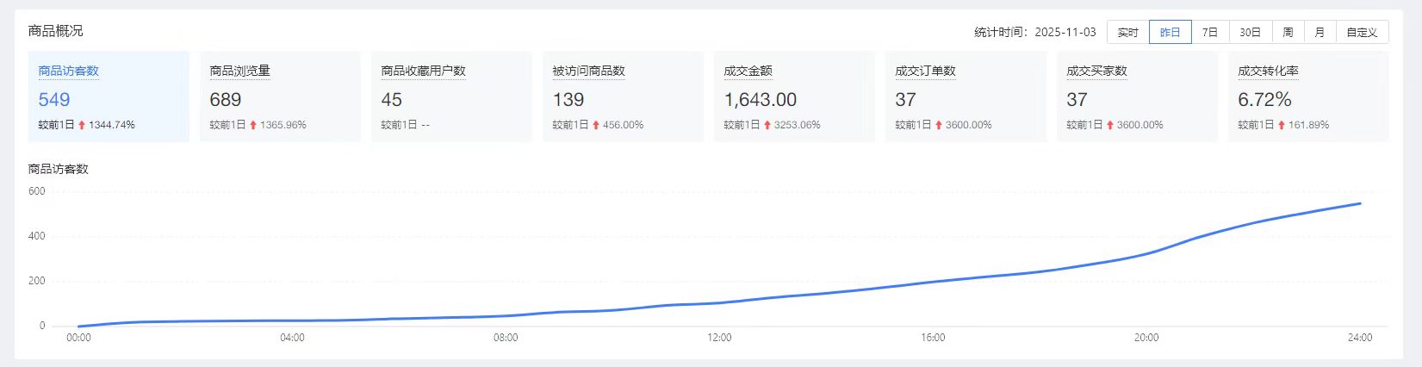This screenshot has height=367, width=1422.
Task: Select the 昨日 time range tab
Action: (1171, 32)
